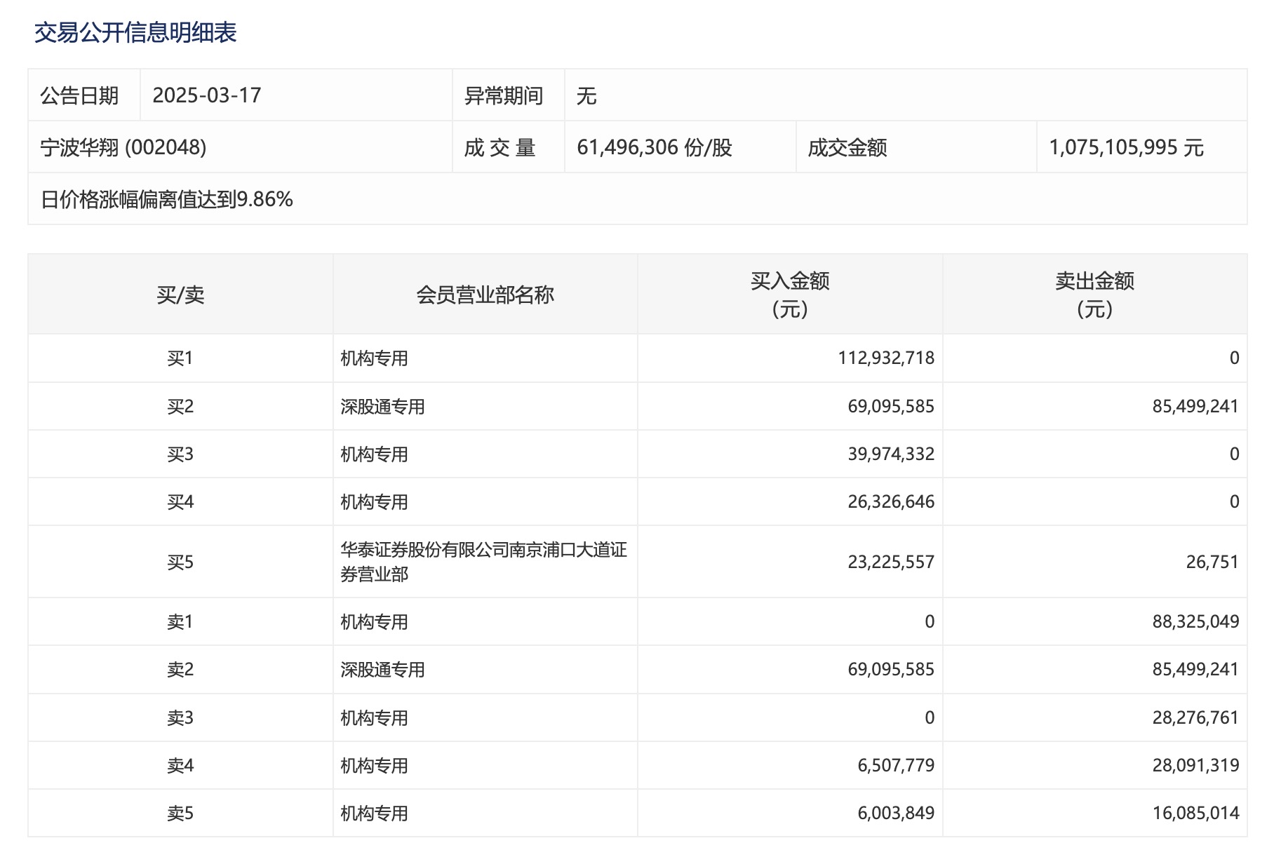Click buy amount 112,932,718
1274x857 pixels.
886,358
